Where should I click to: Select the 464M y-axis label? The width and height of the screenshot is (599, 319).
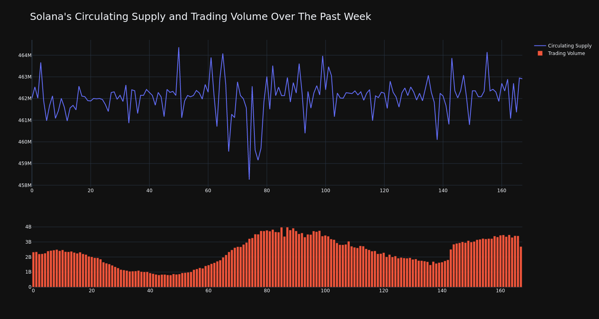pyautogui.click(x=25, y=55)
